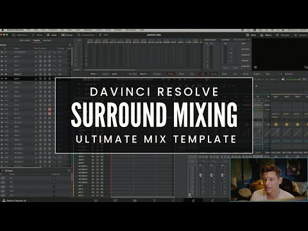Go to the Deliver page
Screen dimensions: 308x231
(x=212, y=200)
